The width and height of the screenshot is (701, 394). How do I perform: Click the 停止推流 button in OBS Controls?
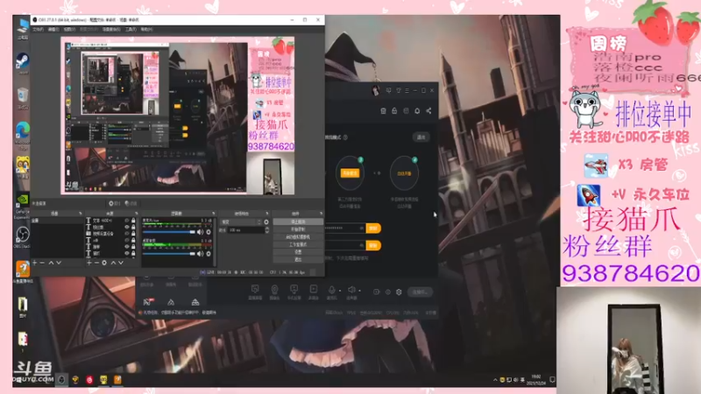(298, 222)
